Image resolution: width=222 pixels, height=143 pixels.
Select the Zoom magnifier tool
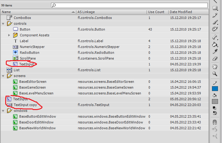point(215,74)
